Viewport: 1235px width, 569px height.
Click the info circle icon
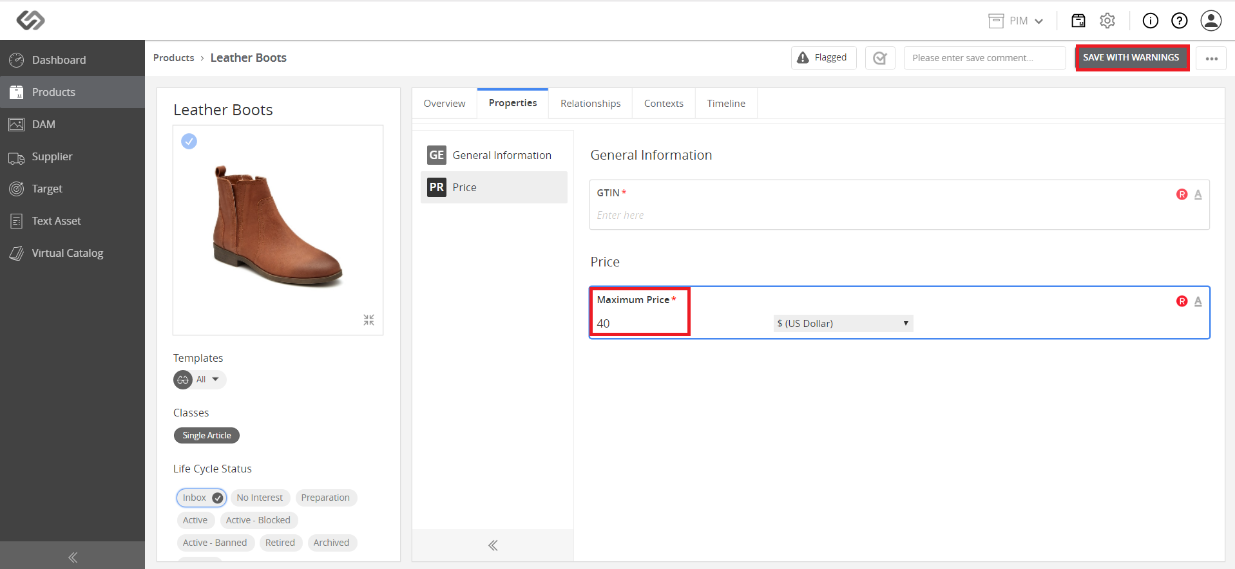click(1150, 21)
